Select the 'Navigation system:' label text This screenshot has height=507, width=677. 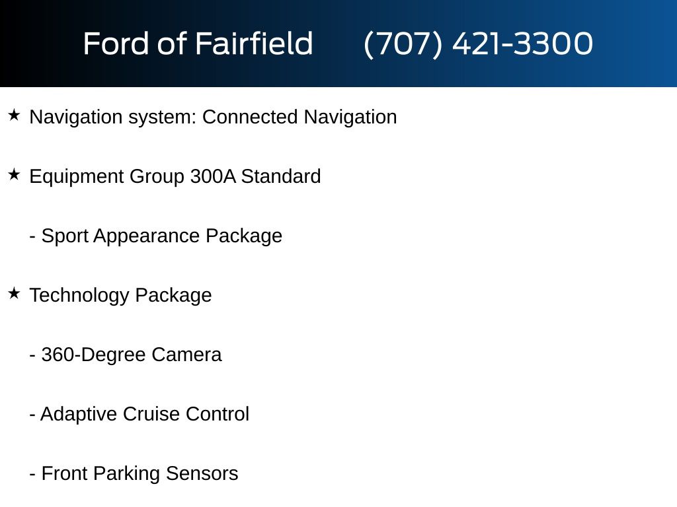(113, 118)
